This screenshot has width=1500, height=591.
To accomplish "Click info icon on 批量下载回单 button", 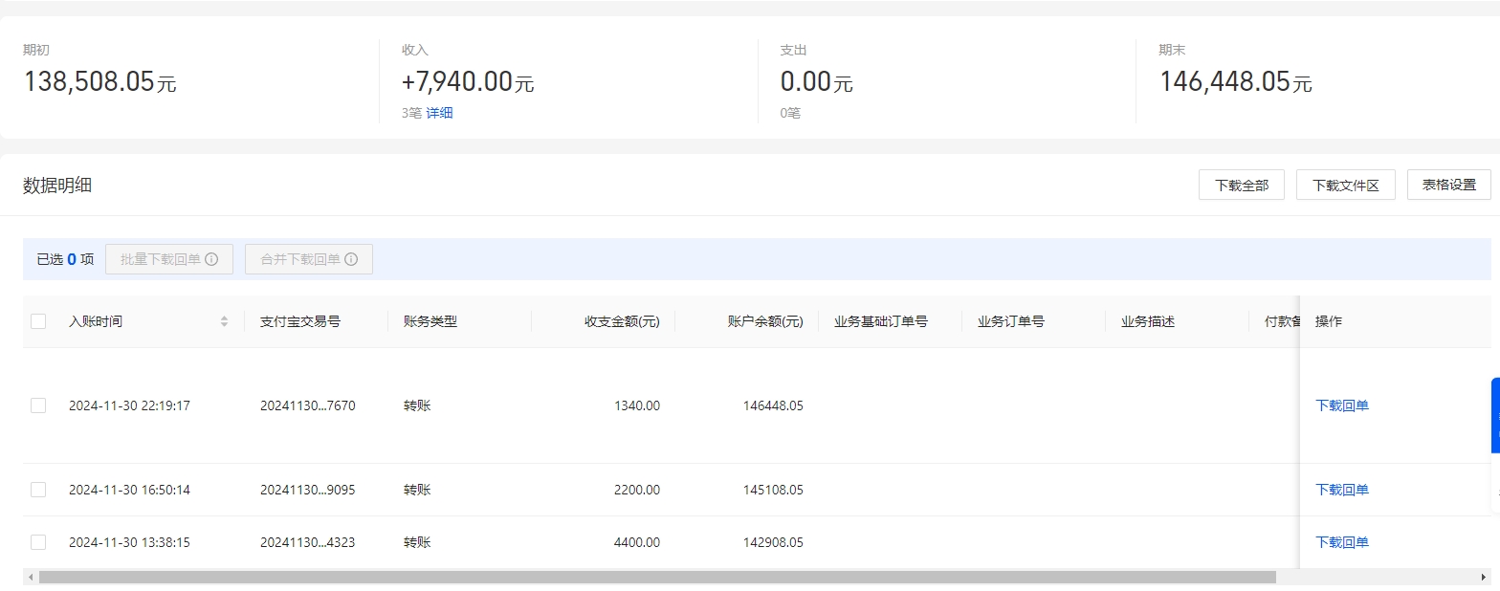I will tap(211, 259).
